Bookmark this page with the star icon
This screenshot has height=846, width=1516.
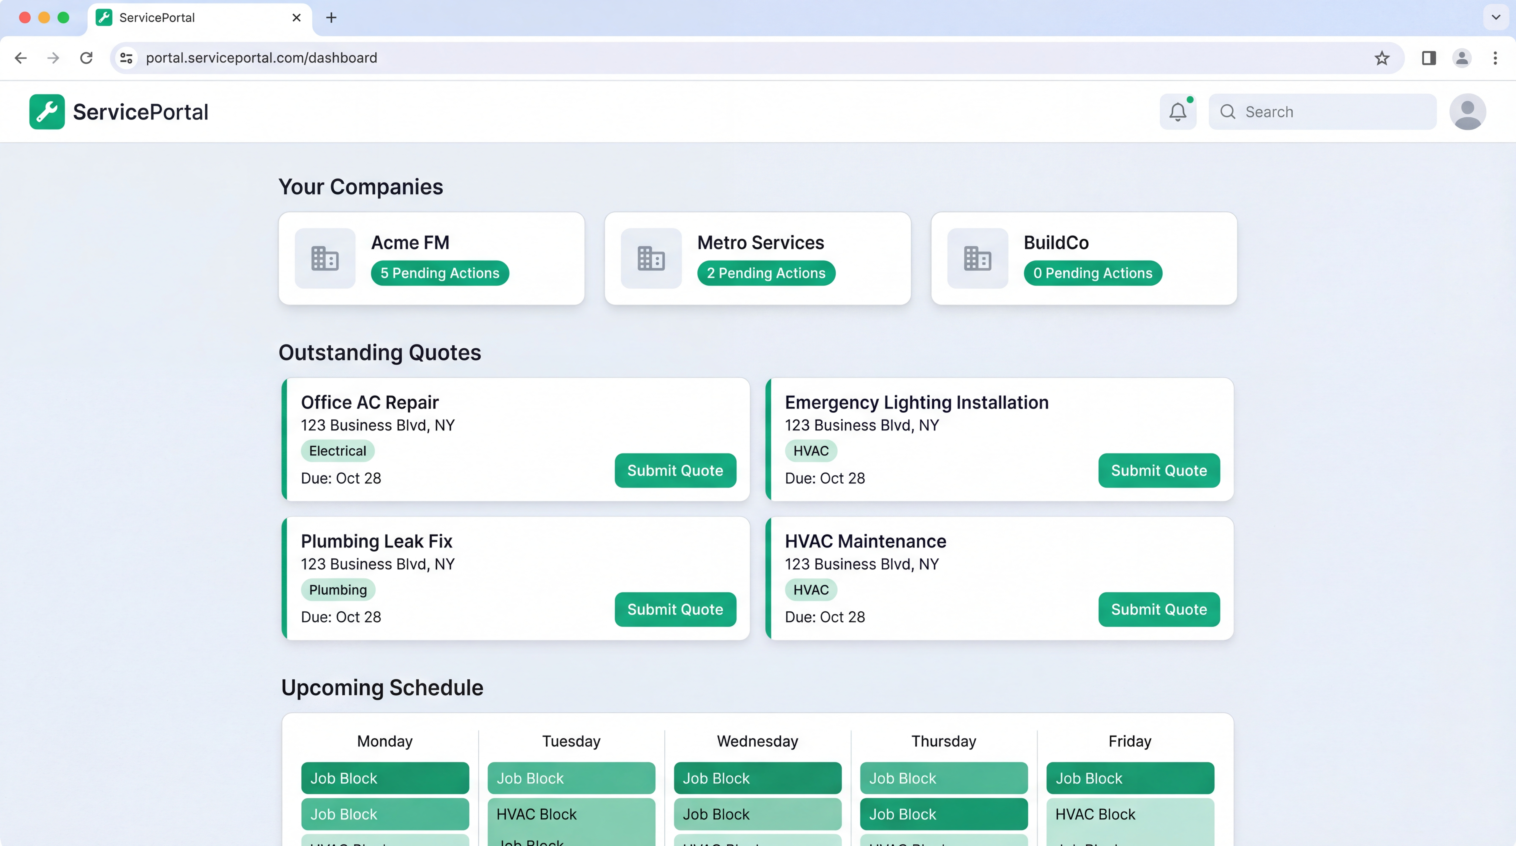[x=1382, y=58]
